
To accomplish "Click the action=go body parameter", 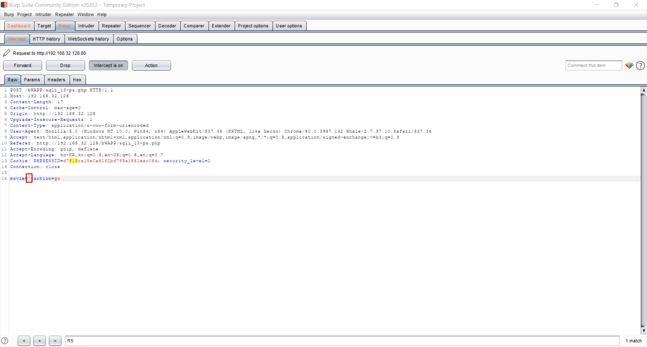I will [x=47, y=179].
